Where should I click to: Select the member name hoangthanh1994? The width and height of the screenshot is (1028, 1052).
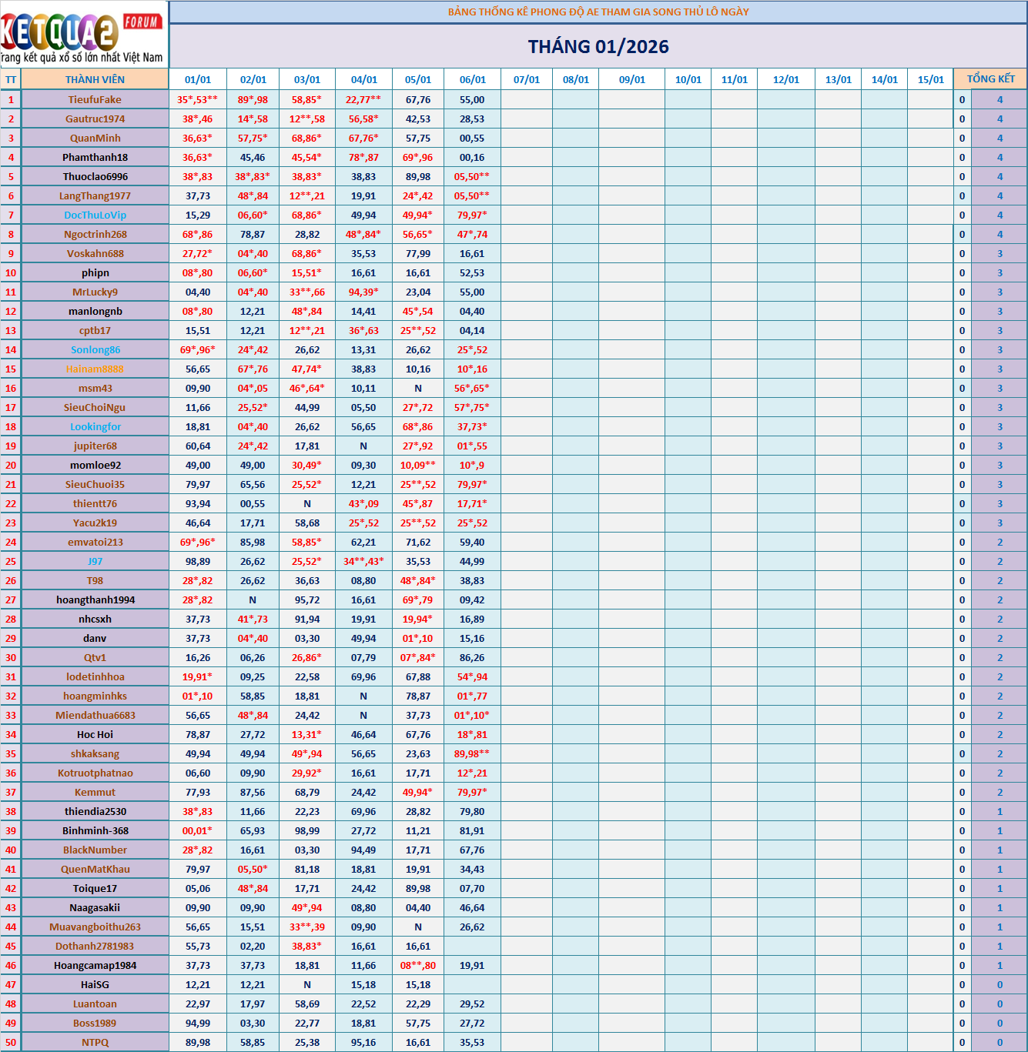coord(95,599)
